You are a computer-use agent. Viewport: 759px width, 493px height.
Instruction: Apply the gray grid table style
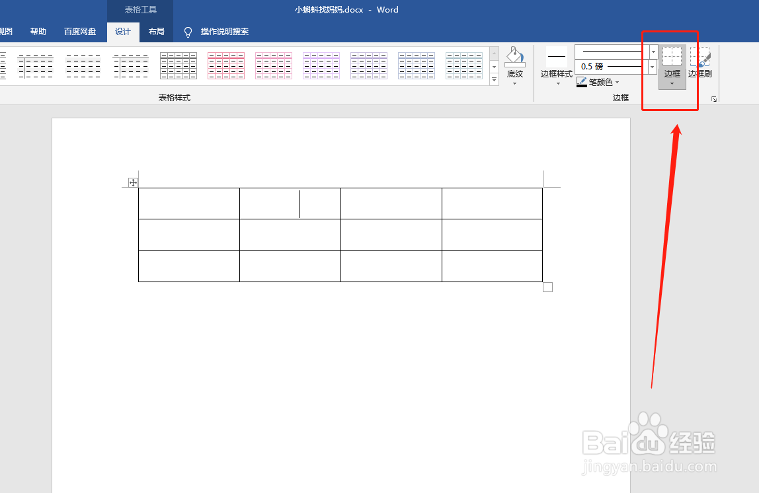coord(179,66)
